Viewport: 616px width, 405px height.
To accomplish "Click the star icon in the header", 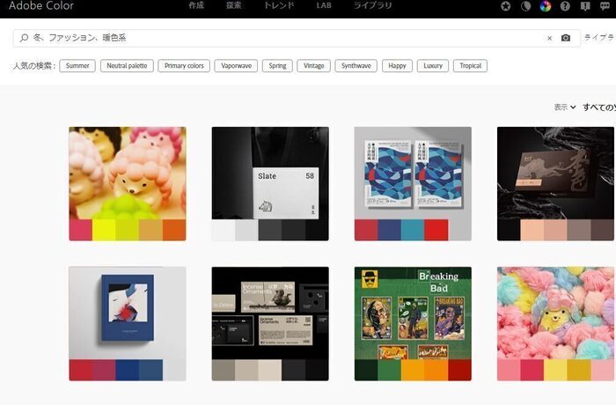I will coord(506,6).
